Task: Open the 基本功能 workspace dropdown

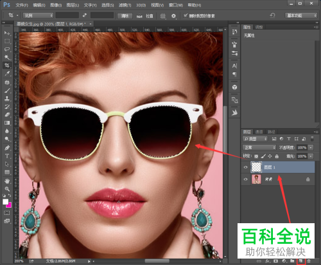Action: [x=301, y=15]
